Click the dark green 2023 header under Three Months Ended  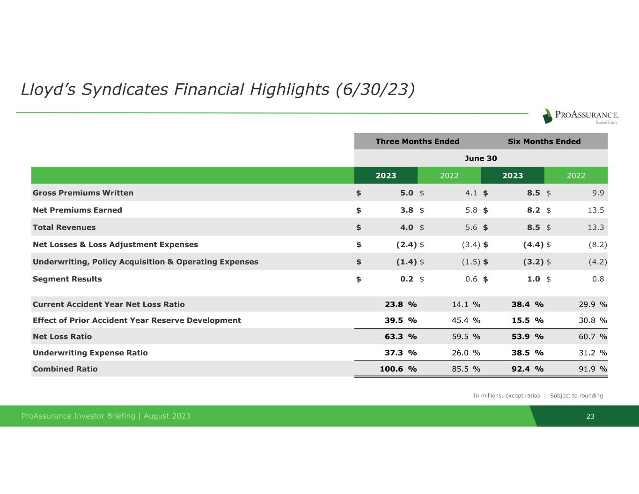click(386, 176)
